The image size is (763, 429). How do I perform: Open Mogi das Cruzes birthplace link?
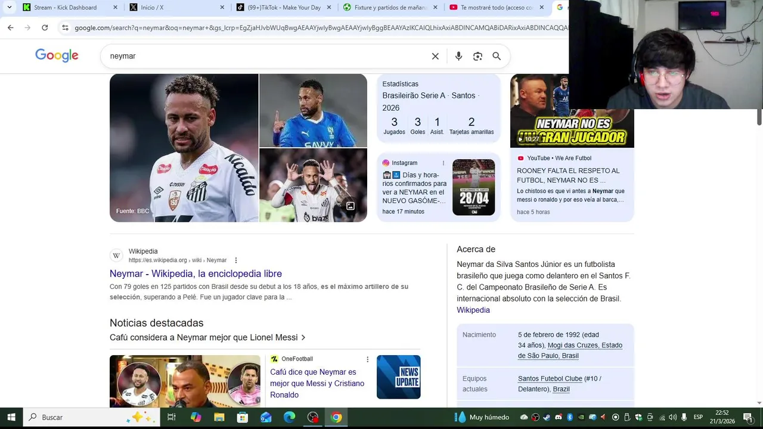click(570, 350)
